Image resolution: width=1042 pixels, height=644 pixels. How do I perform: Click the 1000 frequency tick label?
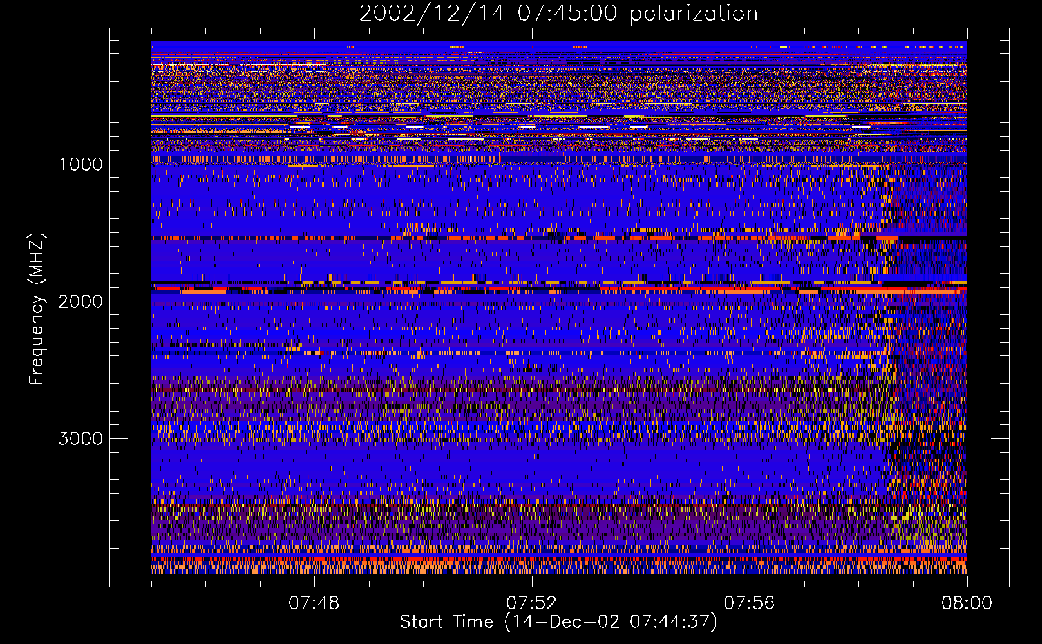tap(81, 164)
